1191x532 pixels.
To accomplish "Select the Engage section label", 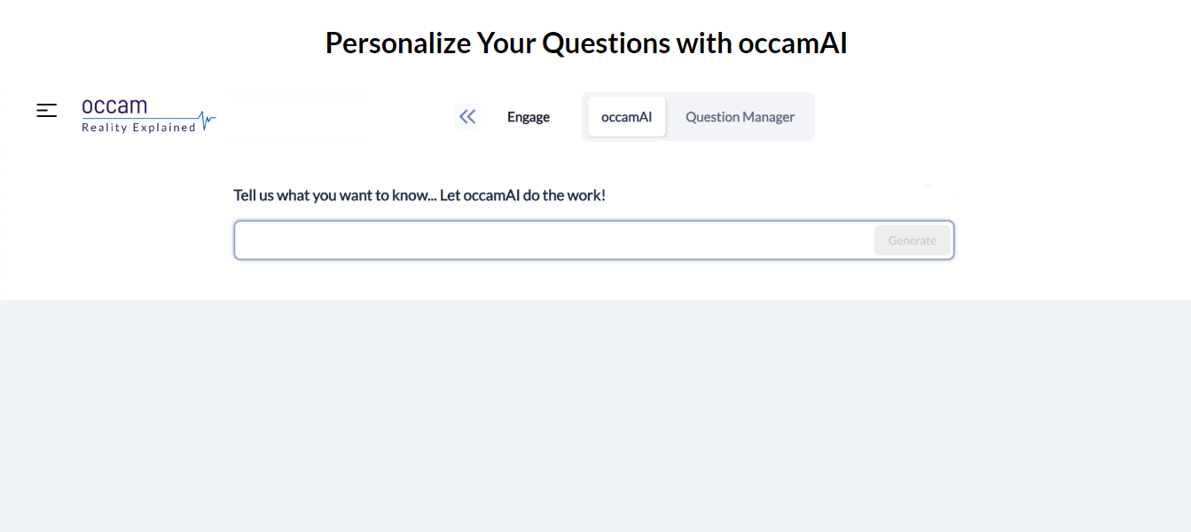I will [x=529, y=117].
